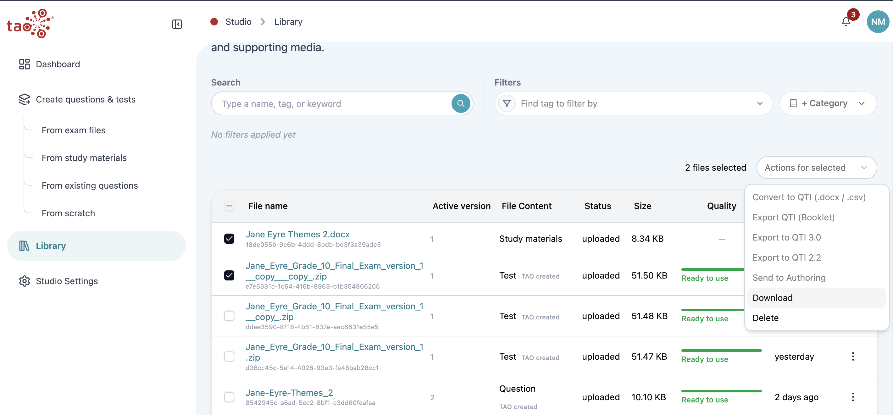Select Export to QTI 2.2 option

[816, 257]
